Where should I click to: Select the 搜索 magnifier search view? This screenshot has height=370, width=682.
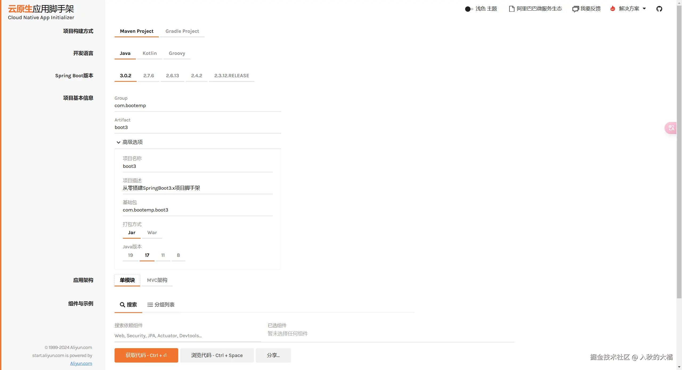coord(128,304)
